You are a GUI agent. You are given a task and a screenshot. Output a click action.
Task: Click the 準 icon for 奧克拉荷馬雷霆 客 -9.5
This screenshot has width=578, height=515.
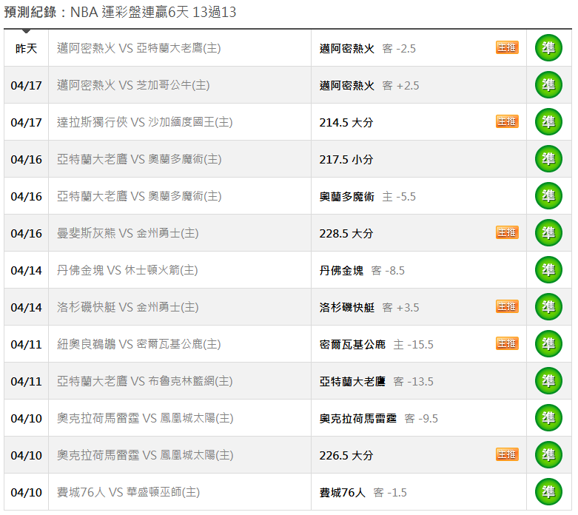click(548, 418)
